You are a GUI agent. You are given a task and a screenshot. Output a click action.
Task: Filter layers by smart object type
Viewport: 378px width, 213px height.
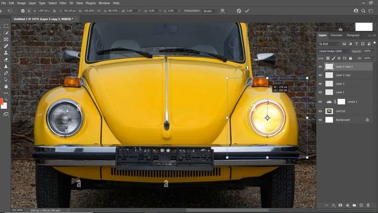[369, 44]
